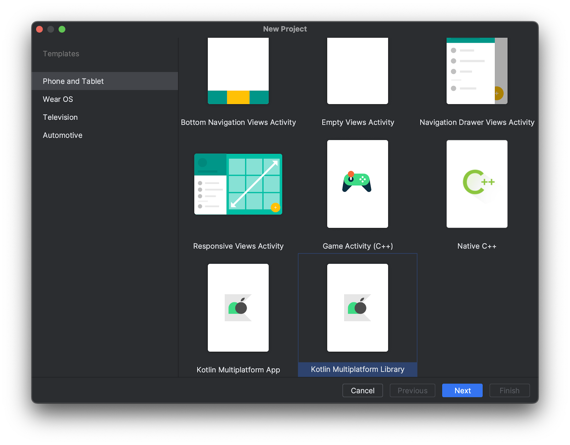Click the Game Activity controller icon

(357, 182)
